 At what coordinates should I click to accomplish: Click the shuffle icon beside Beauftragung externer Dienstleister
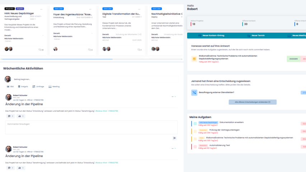click(x=194, y=92)
